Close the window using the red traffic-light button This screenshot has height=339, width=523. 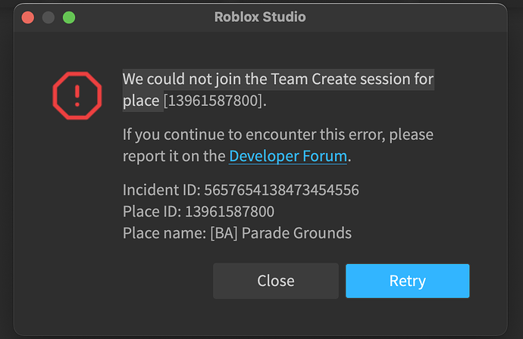pyautogui.click(x=28, y=17)
